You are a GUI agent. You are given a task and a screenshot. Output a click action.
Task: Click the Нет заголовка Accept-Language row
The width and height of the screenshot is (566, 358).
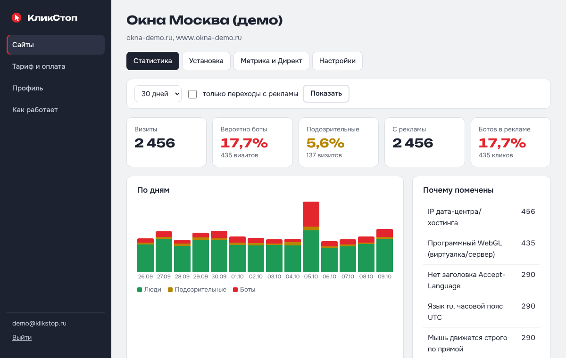(x=482, y=280)
